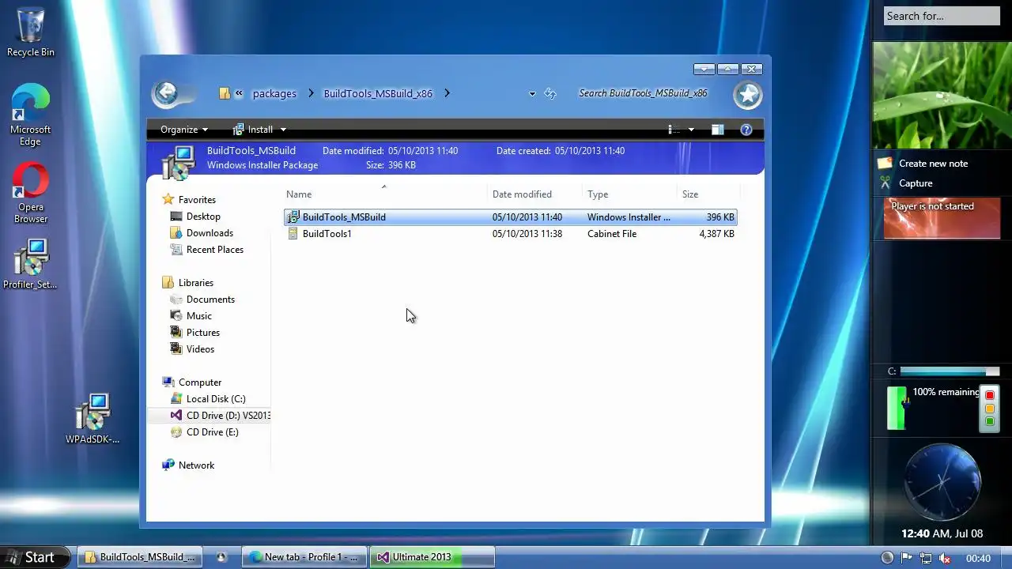The width and height of the screenshot is (1012, 569).
Task: Select the BuildTools_MSBuild installer file
Action: (510, 217)
